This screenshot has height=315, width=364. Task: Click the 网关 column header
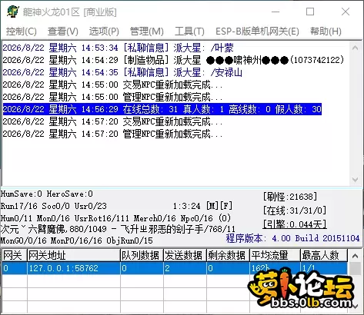tap(15, 255)
